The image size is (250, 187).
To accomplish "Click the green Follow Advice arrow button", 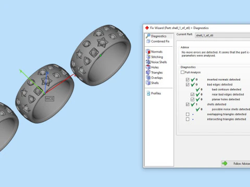I will (x=235, y=163).
